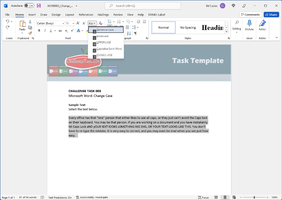Apply the No Spacing style
This screenshot has height=200, width=282.
[x=188, y=28]
